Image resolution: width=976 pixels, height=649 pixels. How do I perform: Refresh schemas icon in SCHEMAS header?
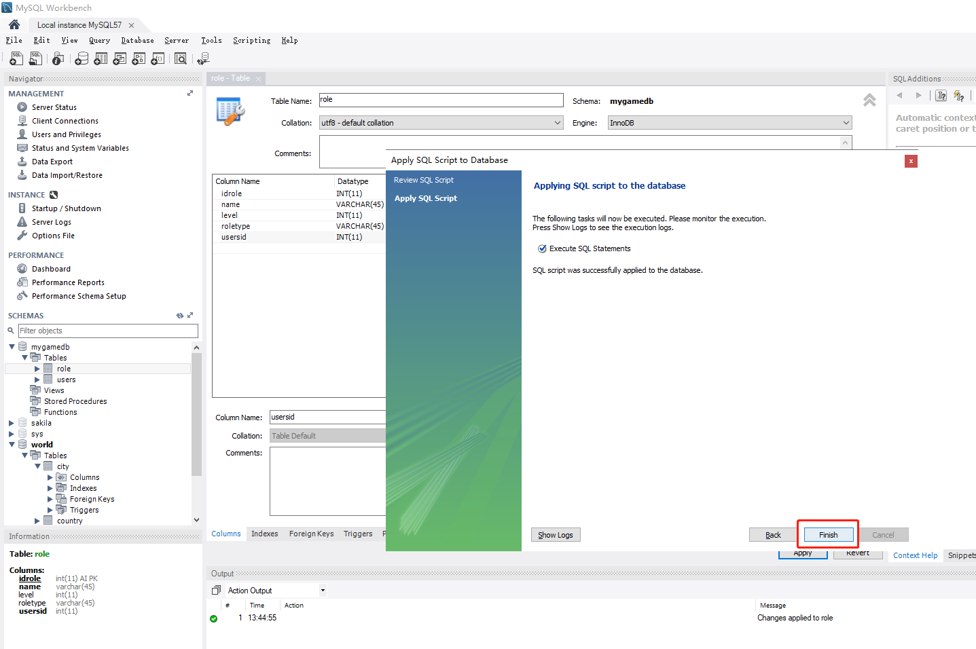pos(180,316)
